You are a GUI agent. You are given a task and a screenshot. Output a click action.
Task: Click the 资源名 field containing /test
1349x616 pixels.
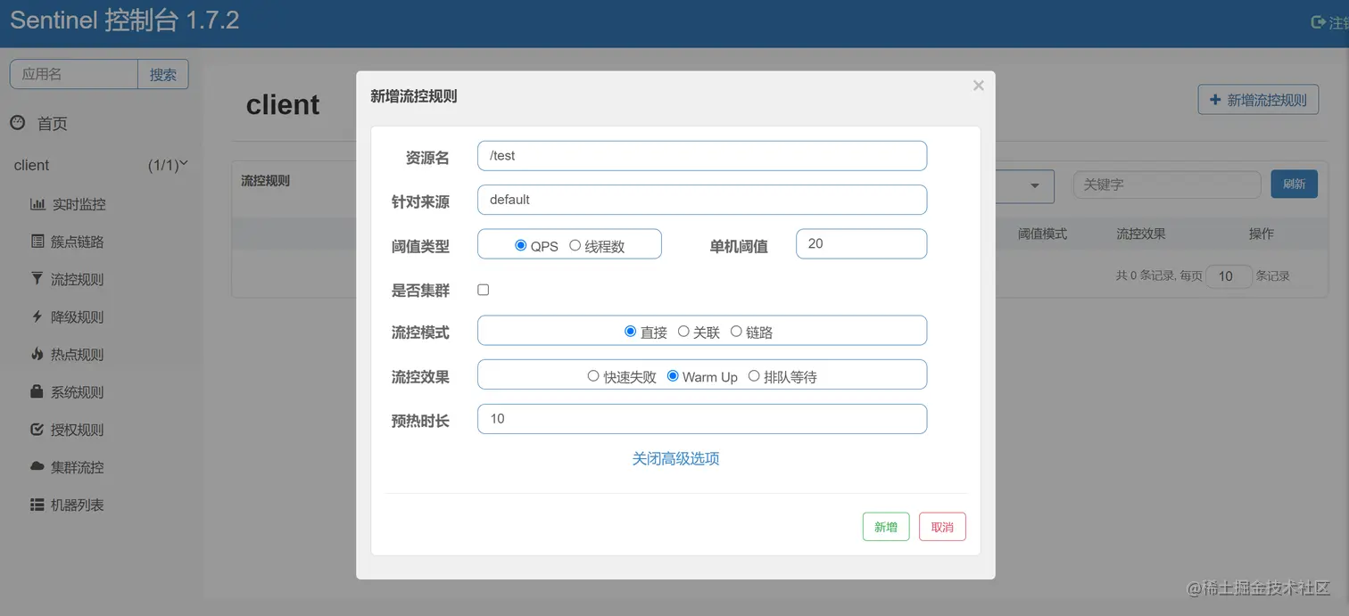pos(702,155)
